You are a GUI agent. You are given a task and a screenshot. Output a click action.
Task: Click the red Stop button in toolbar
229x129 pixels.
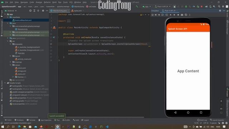(202, 6)
